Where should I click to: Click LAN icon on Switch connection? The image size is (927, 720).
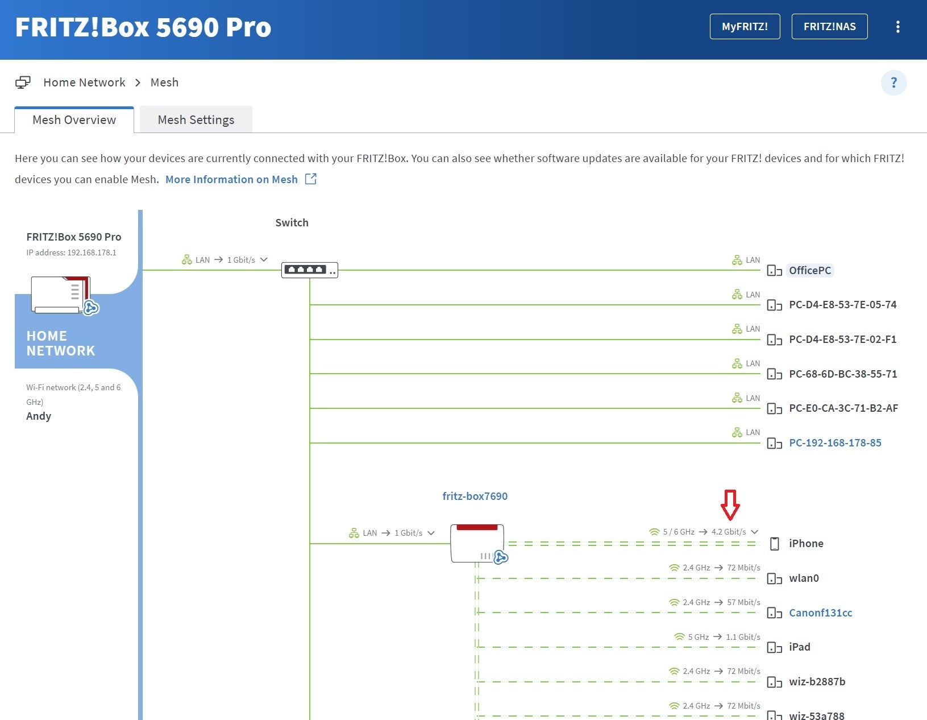click(186, 260)
